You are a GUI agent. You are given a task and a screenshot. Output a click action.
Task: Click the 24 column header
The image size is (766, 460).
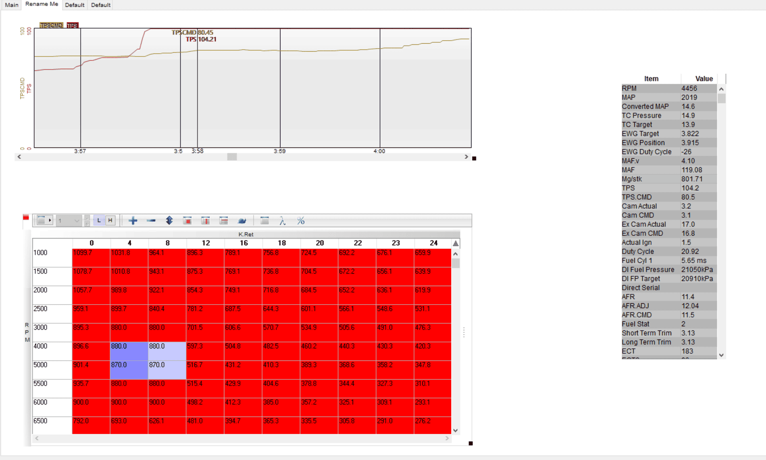tap(433, 243)
